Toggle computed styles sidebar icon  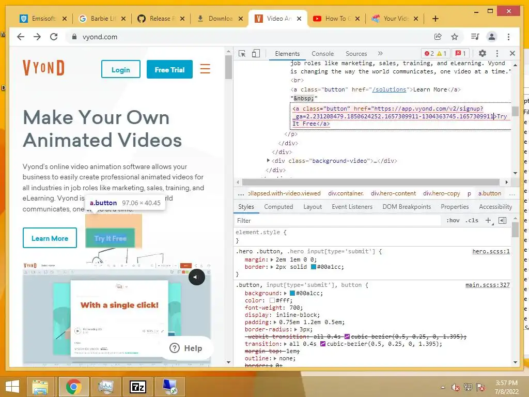point(502,220)
